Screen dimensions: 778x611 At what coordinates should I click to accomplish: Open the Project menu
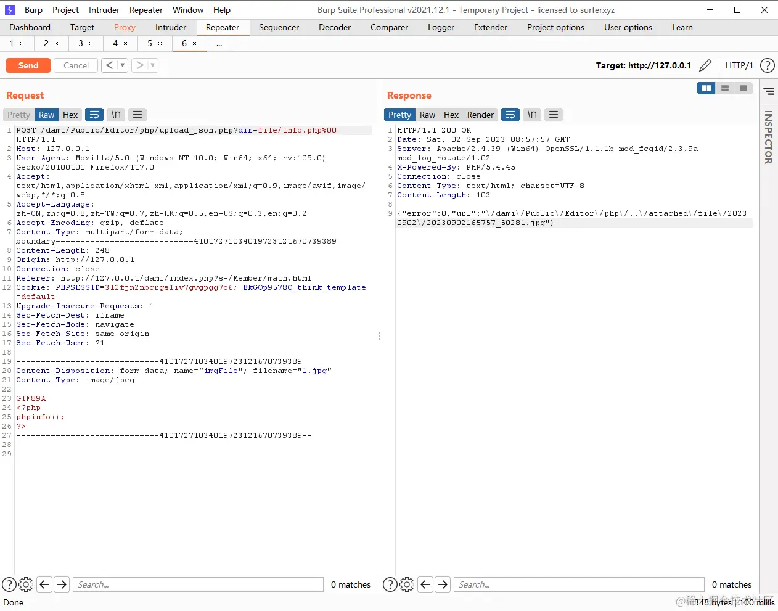pyautogui.click(x=65, y=10)
